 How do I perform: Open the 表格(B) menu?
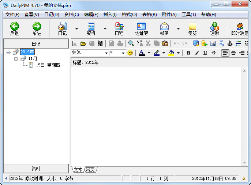[150, 15]
